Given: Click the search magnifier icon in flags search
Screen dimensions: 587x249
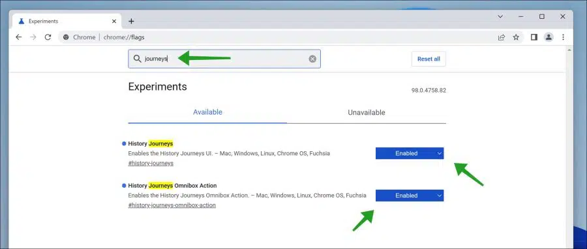Looking at the screenshot, I should [138, 59].
